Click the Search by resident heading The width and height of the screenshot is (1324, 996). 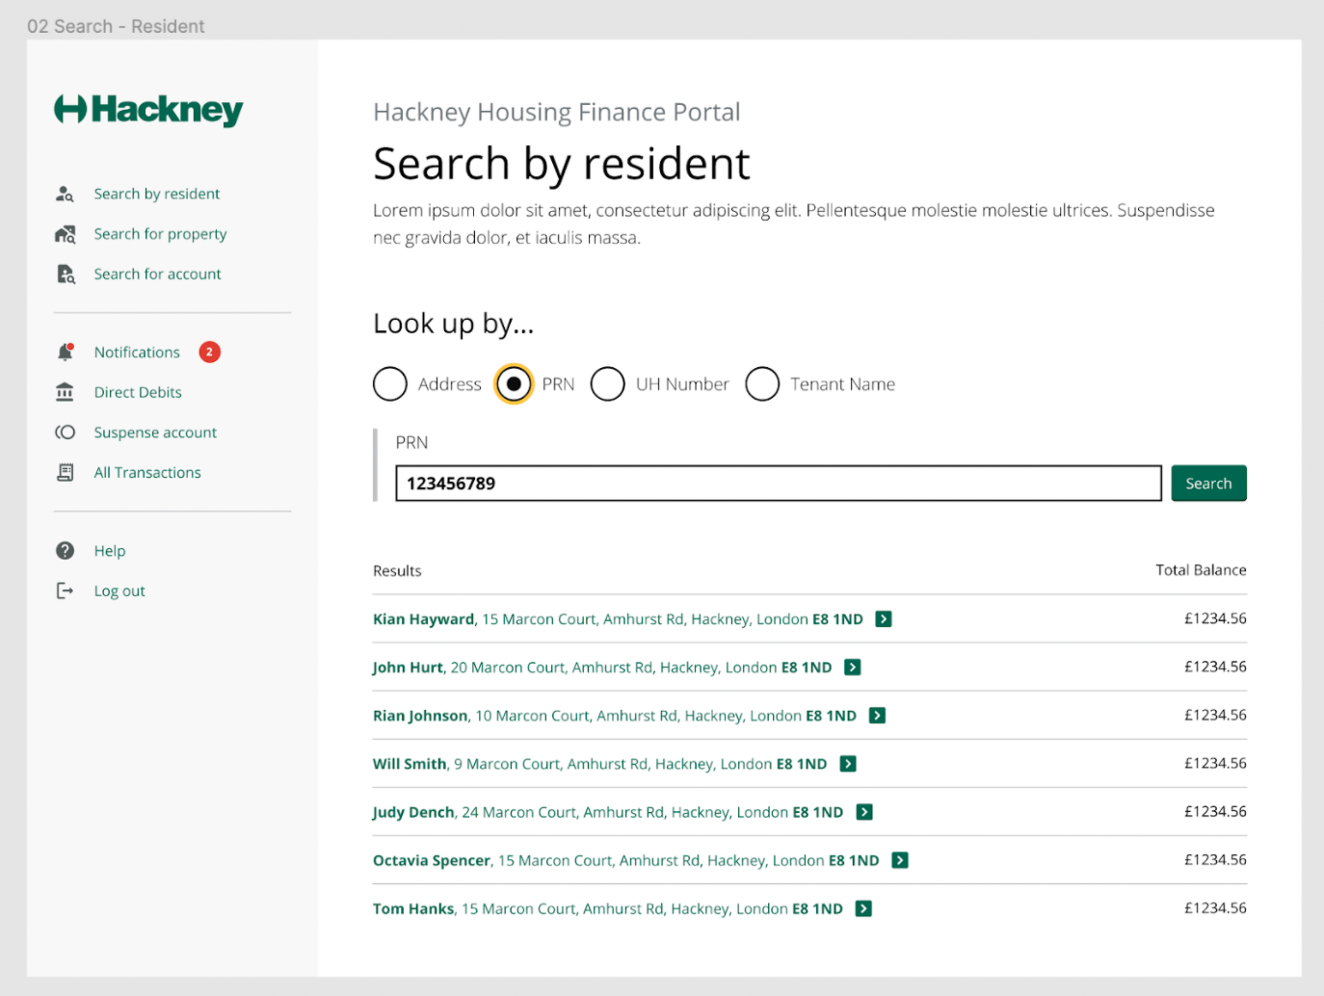click(x=562, y=164)
